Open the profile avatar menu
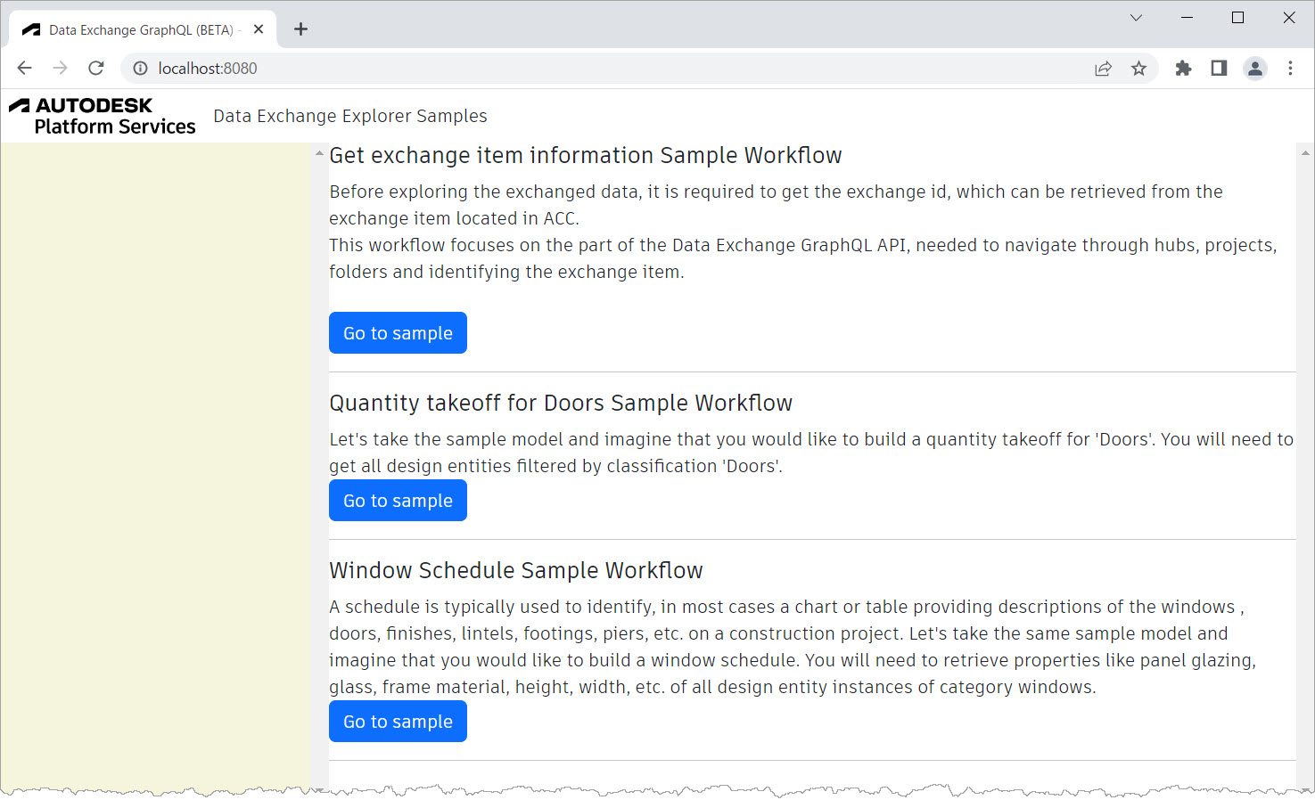This screenshot has width=1315, height=800. click(x=1255, y=69)
